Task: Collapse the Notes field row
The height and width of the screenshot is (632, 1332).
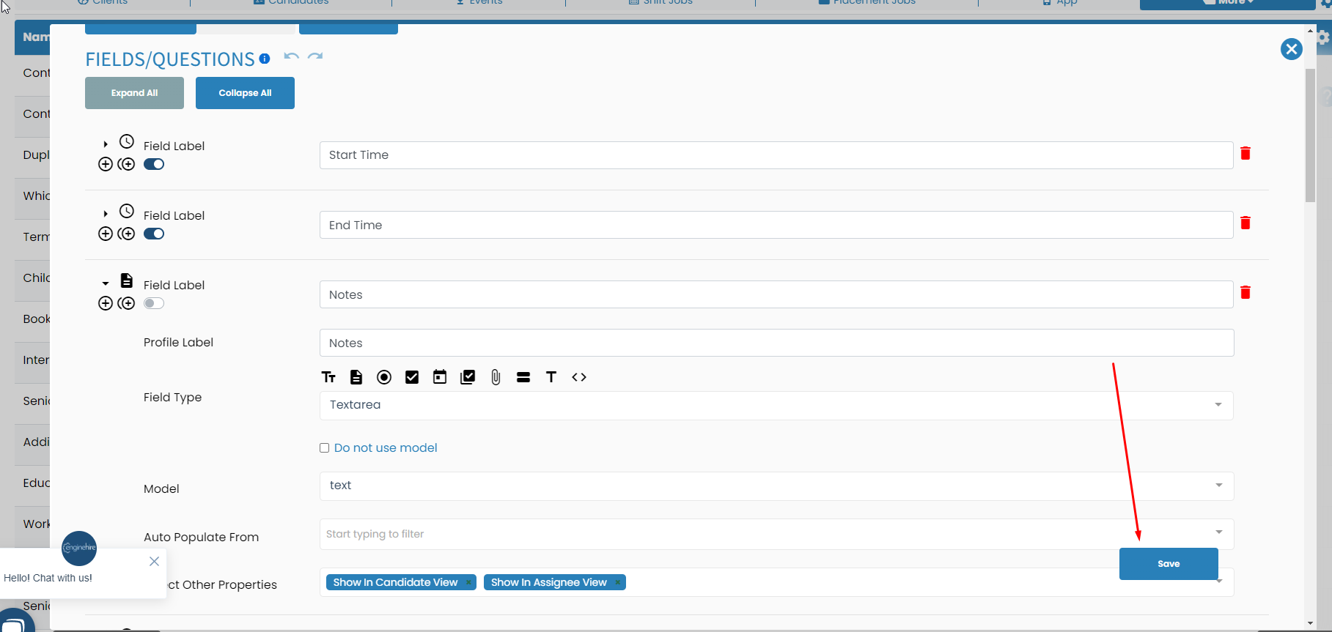Action: pyautogui.click(x=106, y=283)
